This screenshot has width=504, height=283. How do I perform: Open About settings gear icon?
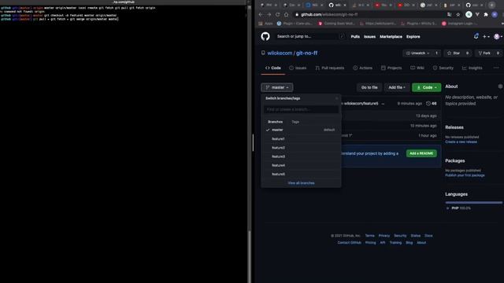[501, 86]
